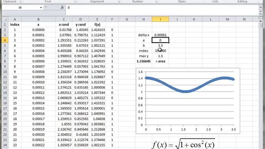Open the Clipboard group dialog launcher
The height and width of the screenshot is (149, 265).
[x=21, y=2]
